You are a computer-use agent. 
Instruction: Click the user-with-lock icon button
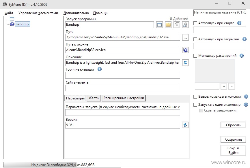point(185,25)
